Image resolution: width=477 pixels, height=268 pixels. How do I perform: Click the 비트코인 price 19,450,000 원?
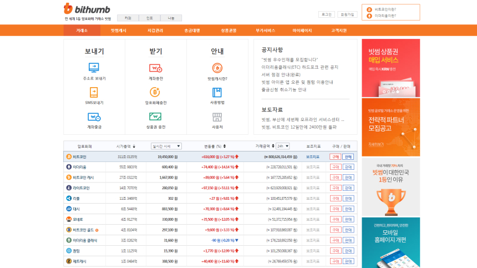tap(168, 157)
